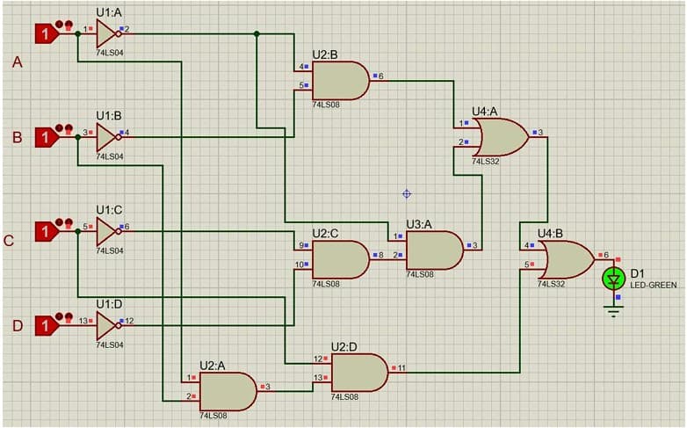Screen dimensions: 687x428
Task: Click pin 11 output of U2:D
Action: click(398, 369)
